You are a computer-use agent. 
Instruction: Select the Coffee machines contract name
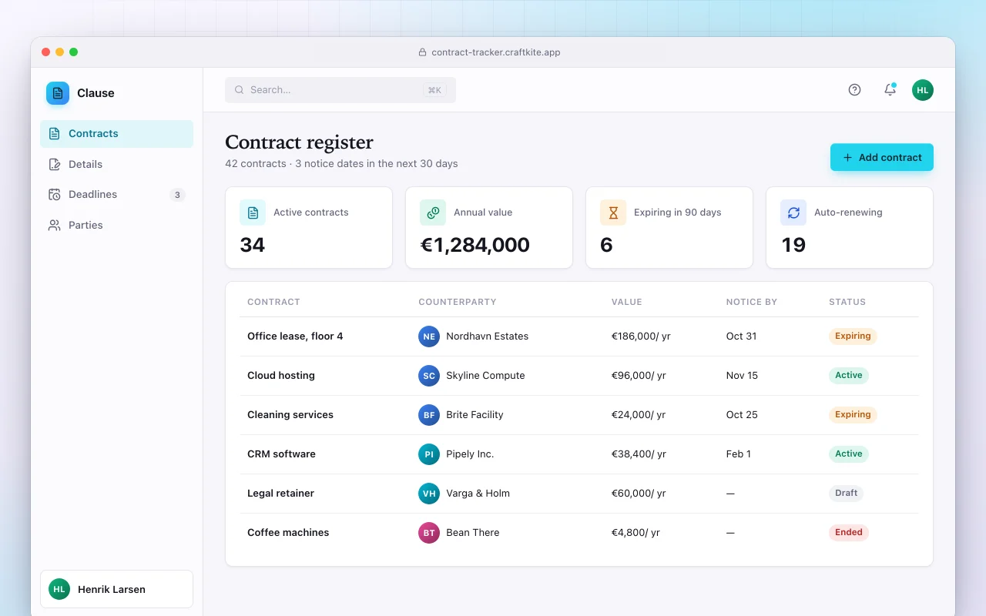pyautogui.click(x=288, y=533)
